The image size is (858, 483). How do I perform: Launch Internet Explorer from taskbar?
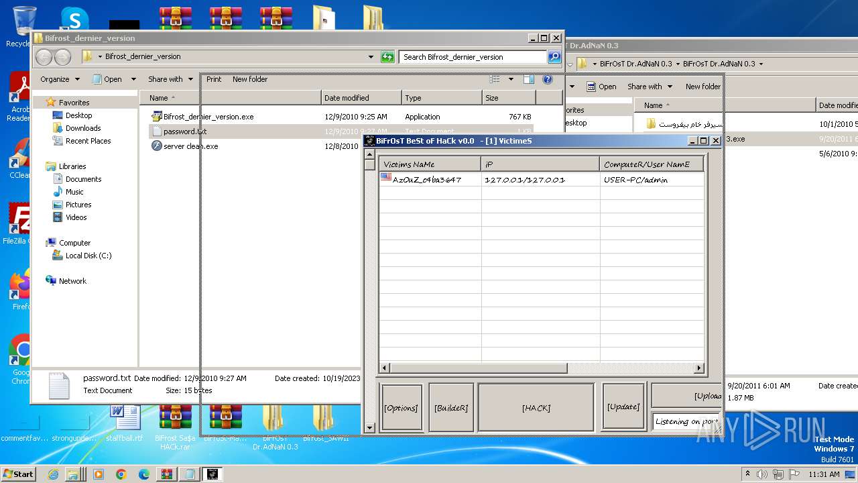pyautogui.click(x=54, y=474)
